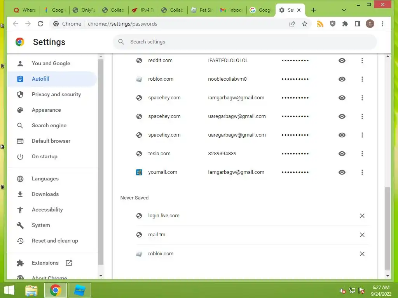Switch to the Gmail Inbox tab
The height and width of the screenshot is (298, 398).
click(x=232, y=10)
